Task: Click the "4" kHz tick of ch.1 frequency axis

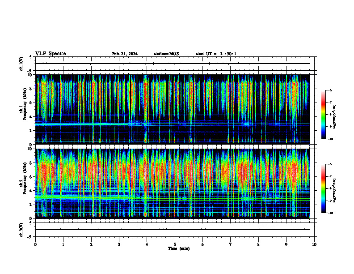Action: point(31,117)
